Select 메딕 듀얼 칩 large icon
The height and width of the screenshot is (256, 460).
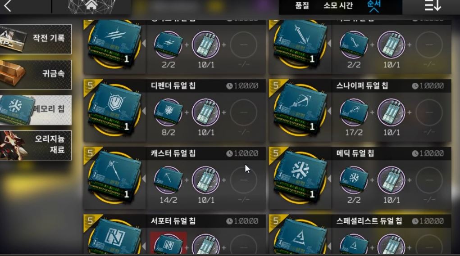pyautogui.click(x=300, y=178)
